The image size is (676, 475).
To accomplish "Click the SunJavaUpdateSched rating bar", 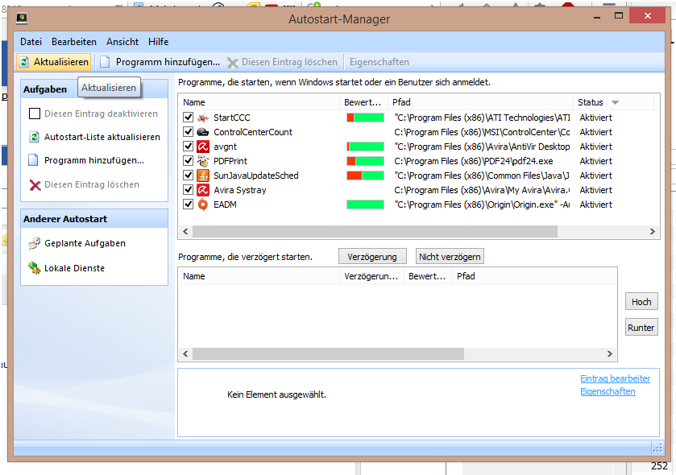I will (x=365, y=176).
